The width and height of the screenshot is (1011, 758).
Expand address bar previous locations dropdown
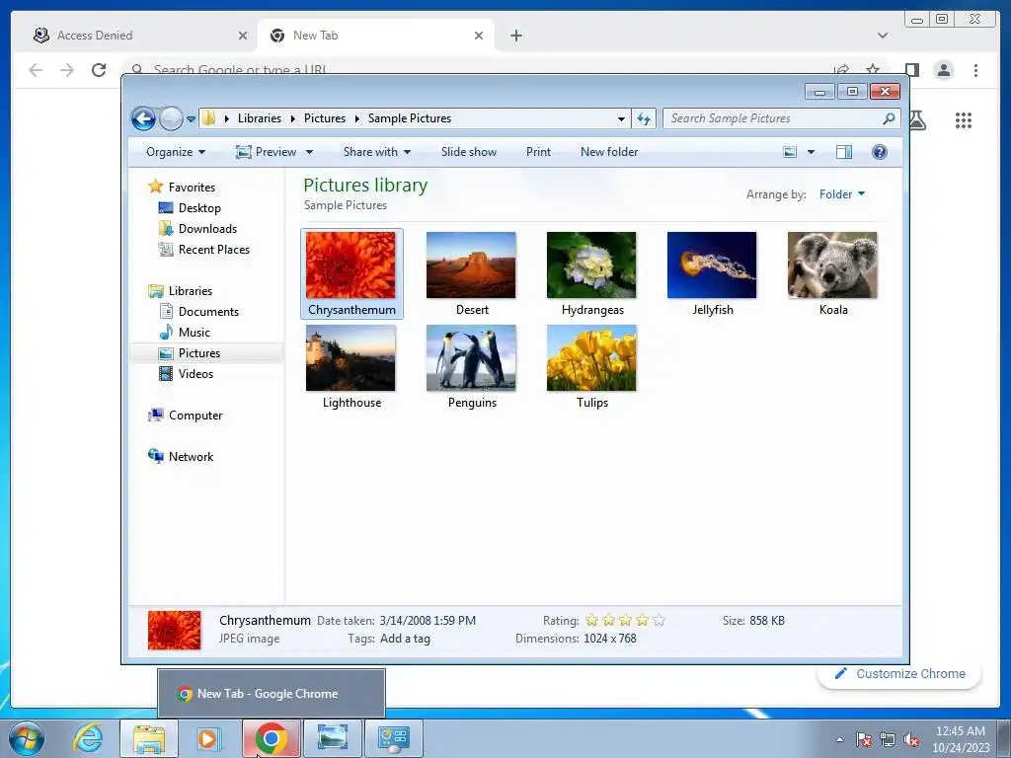(x=621, y=118)
